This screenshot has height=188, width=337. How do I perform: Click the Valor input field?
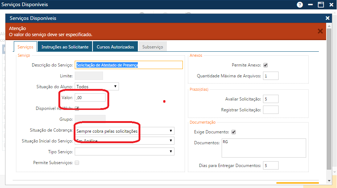[x=90, y=98]
